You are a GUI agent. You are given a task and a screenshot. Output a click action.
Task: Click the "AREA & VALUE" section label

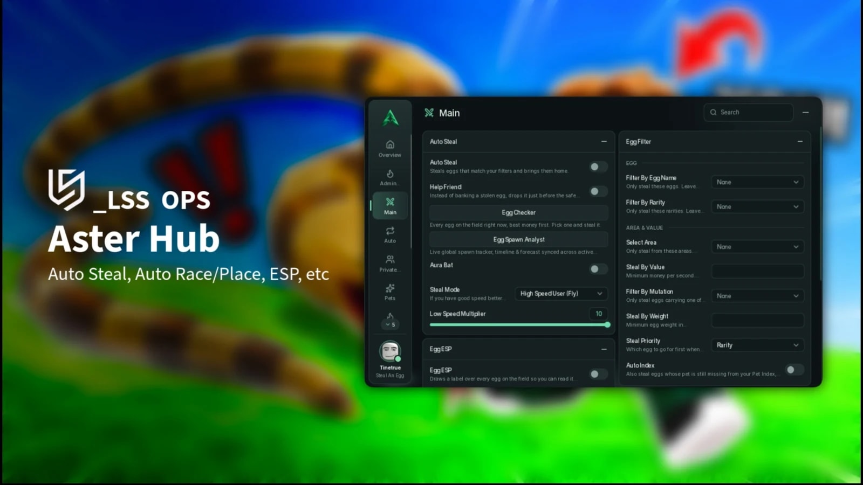click(x=645, y=228)
